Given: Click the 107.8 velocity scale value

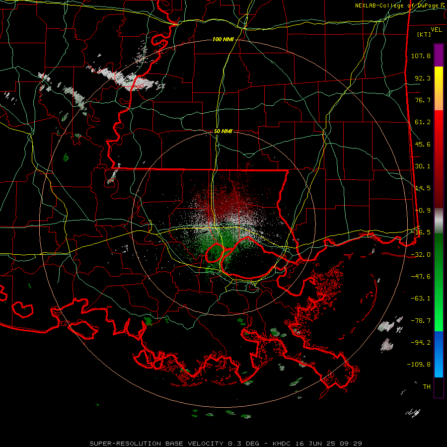Looking at the screenshot, I should tap(421, 56).
